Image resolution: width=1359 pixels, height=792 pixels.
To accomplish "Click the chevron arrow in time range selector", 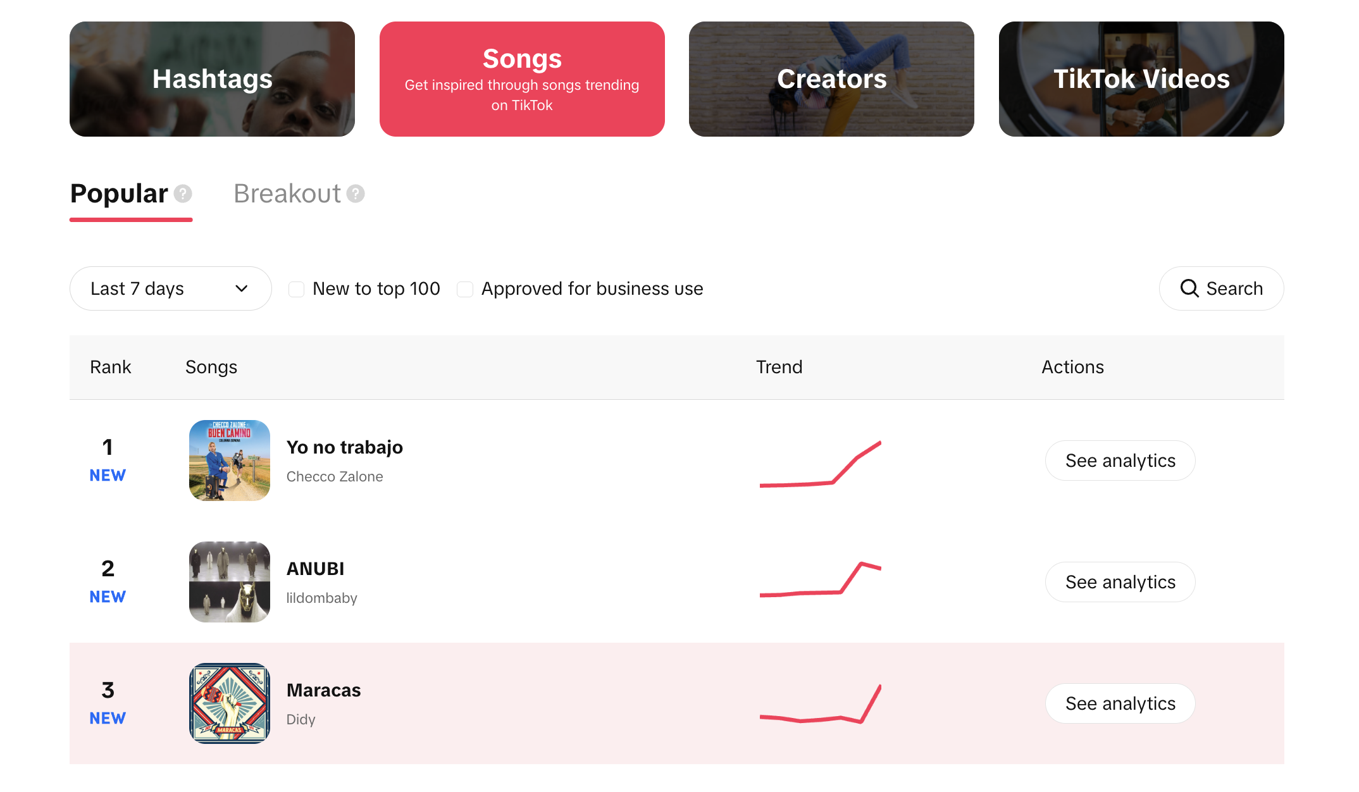I will point(242,288).
